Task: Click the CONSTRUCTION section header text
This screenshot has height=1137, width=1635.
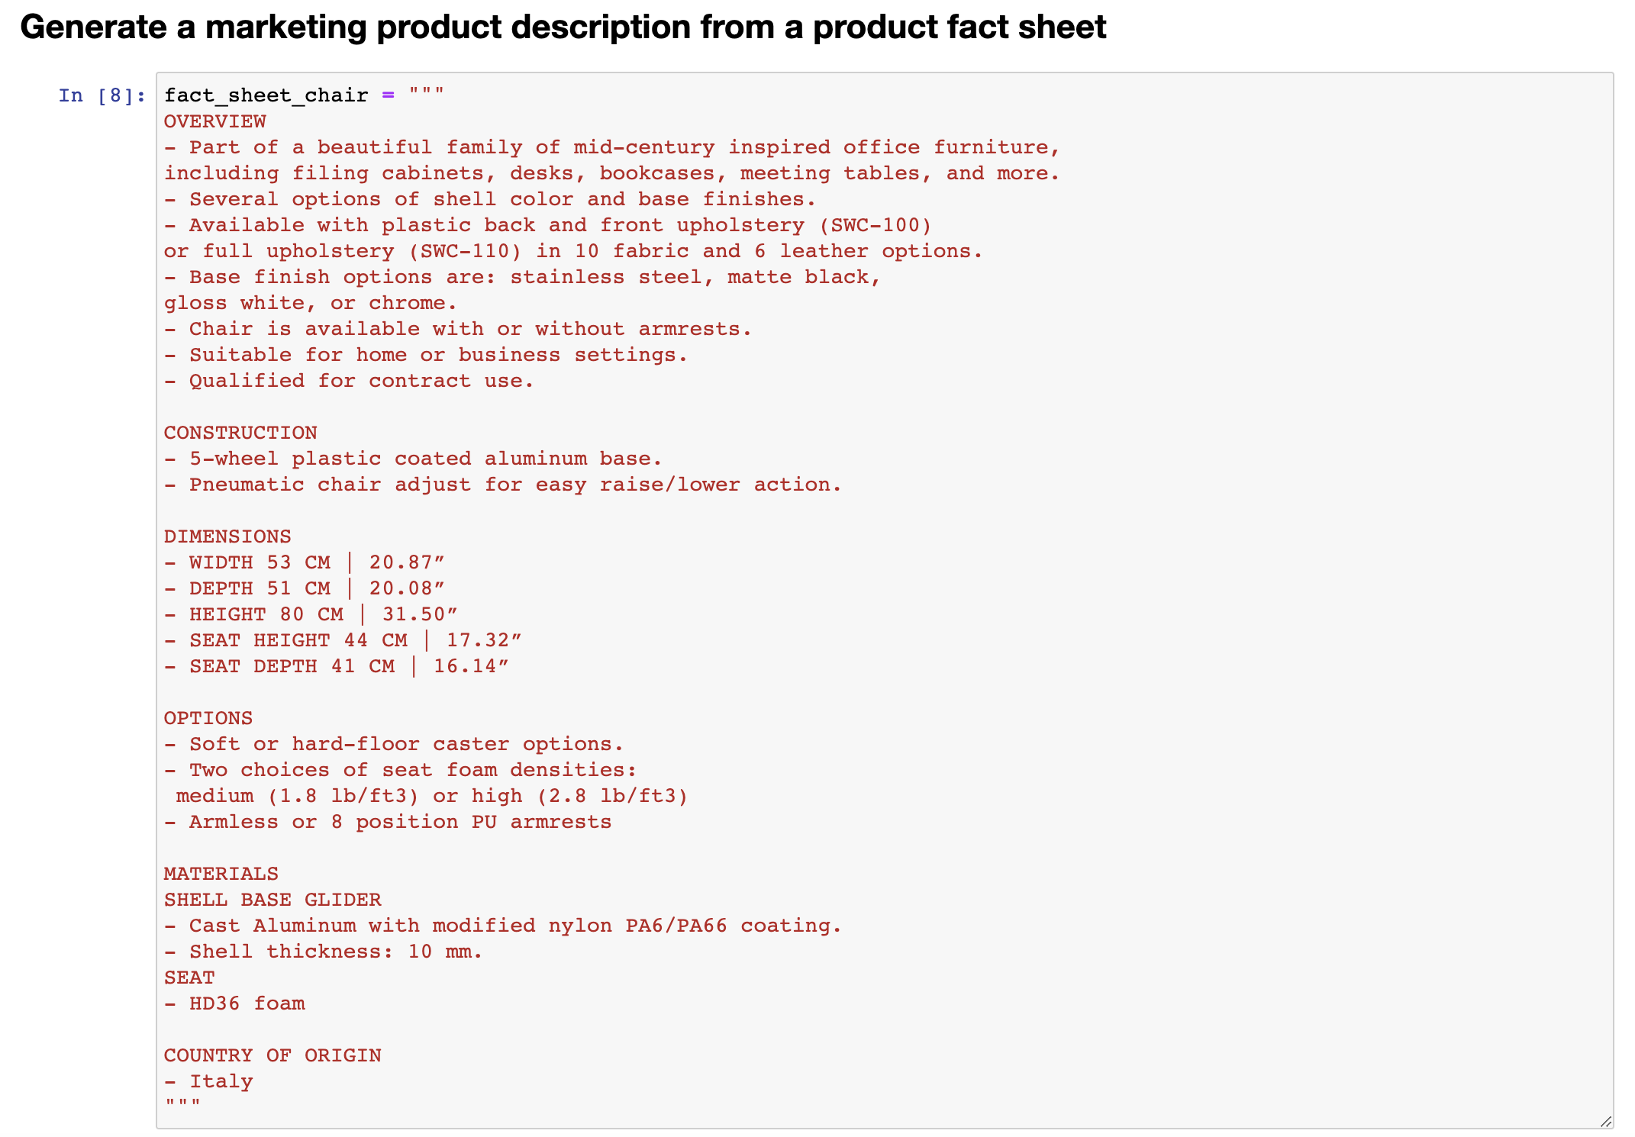Action: click(240, 433)
